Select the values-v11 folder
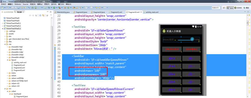Screen dimensions: 251x98 click(x=14, y=83)
